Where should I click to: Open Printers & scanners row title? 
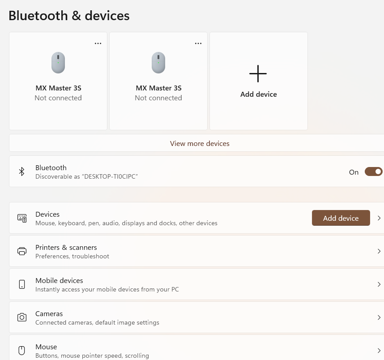point(66,248)
